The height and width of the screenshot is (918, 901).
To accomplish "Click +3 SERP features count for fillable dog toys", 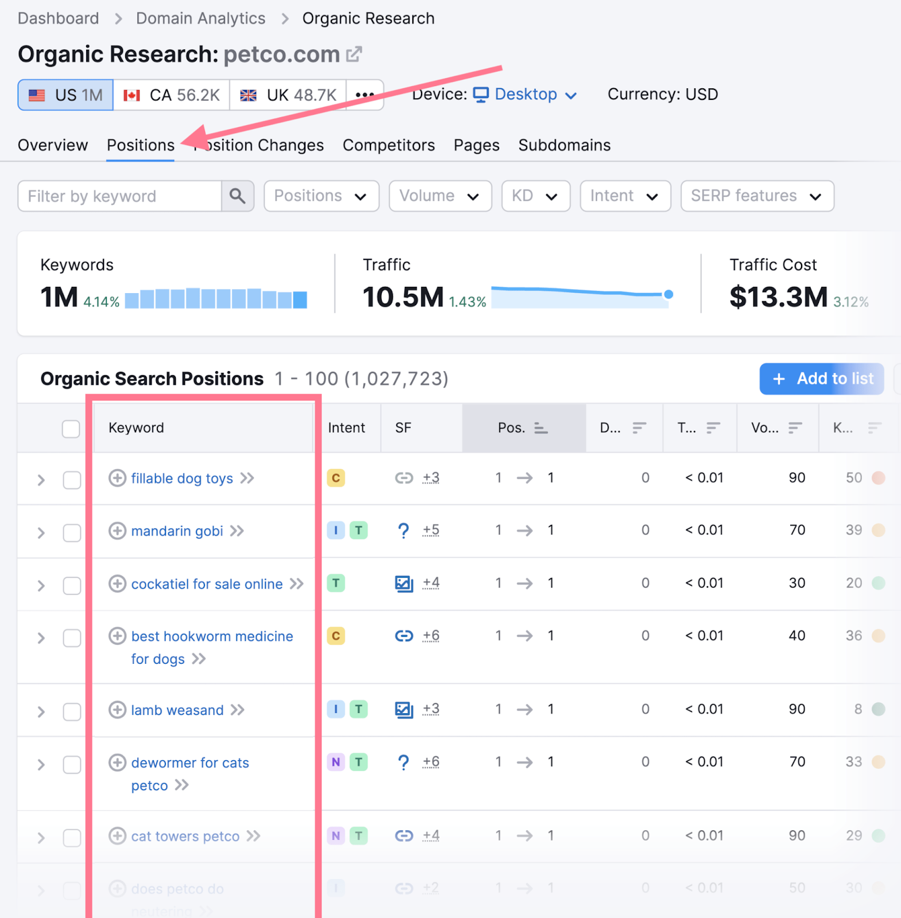I will click(431, 477).
